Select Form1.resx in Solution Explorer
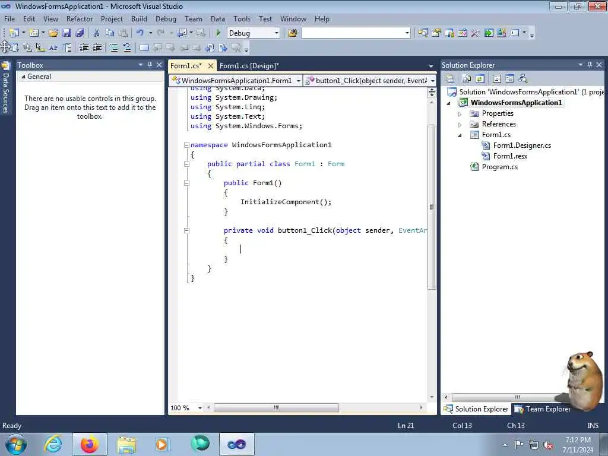The width and height of the screenshot is (608, 456). click(510, 156)
